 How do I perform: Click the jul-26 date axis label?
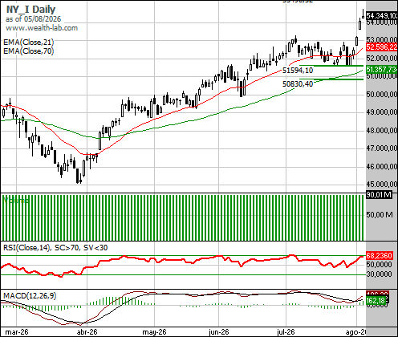pos(286,332)
